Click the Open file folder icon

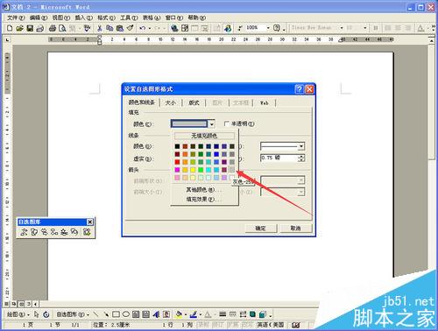(x=19, y=28)
